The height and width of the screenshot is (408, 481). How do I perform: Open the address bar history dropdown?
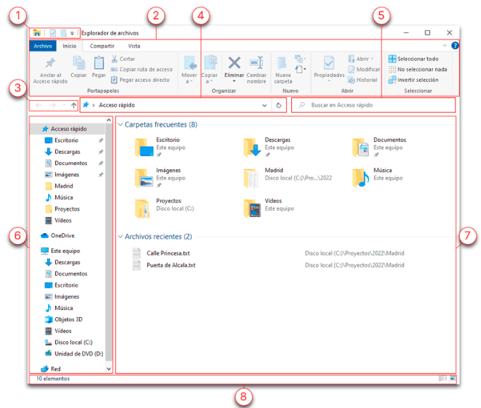264,105
